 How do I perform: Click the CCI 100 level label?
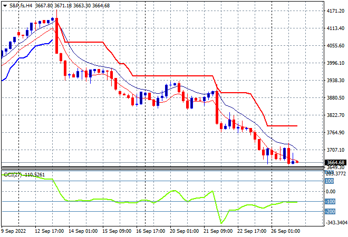(x=330, y=181)
